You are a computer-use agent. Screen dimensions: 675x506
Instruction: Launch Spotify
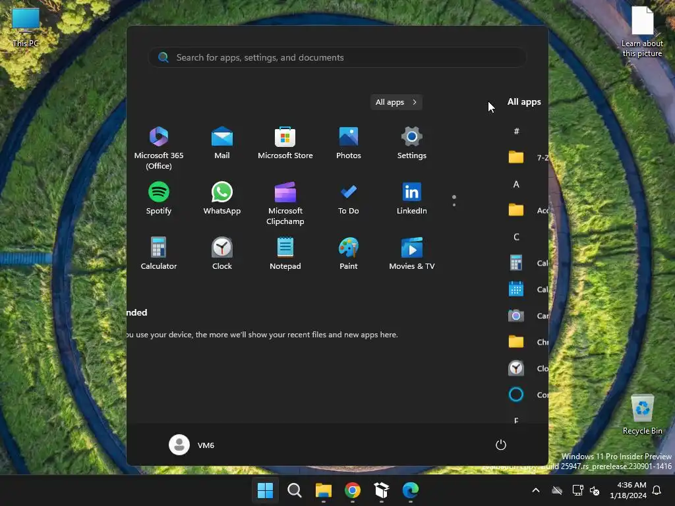click(x=158, y=198)
